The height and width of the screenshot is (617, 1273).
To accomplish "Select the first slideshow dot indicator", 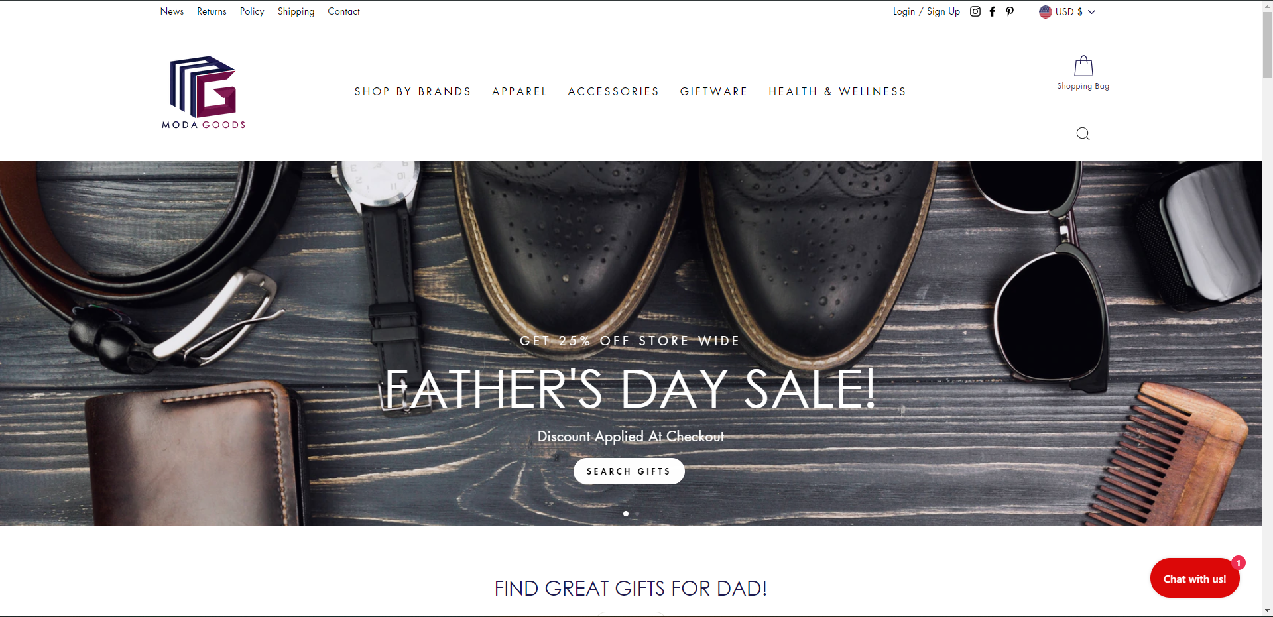I will [x=626, y=514].
